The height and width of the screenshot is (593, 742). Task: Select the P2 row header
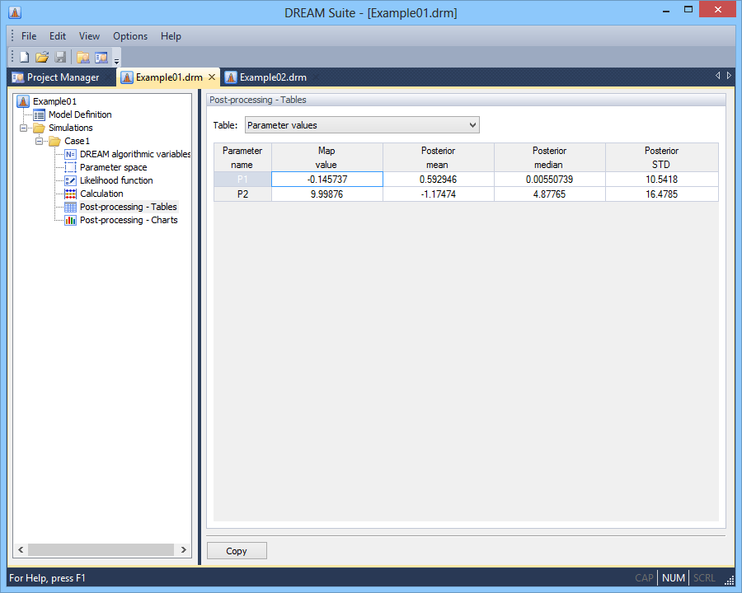(242, 194)
